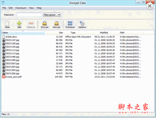This screenshot has width=156, height=118.
Task: Select the Article.docx document icon
Action: tap(4, 37)
